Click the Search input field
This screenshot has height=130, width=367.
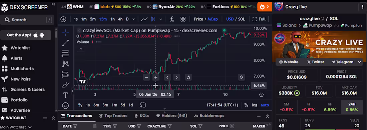pyautogui.click(x=27, y=20)
